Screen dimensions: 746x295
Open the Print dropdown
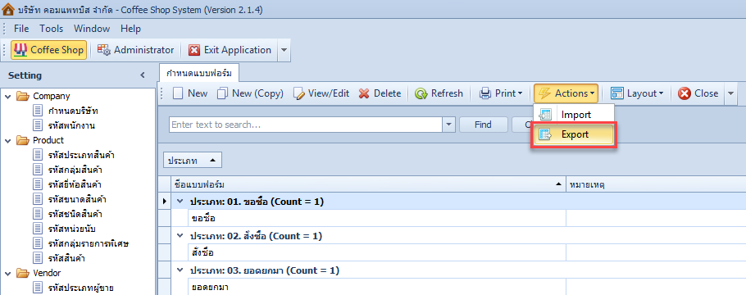501,93
